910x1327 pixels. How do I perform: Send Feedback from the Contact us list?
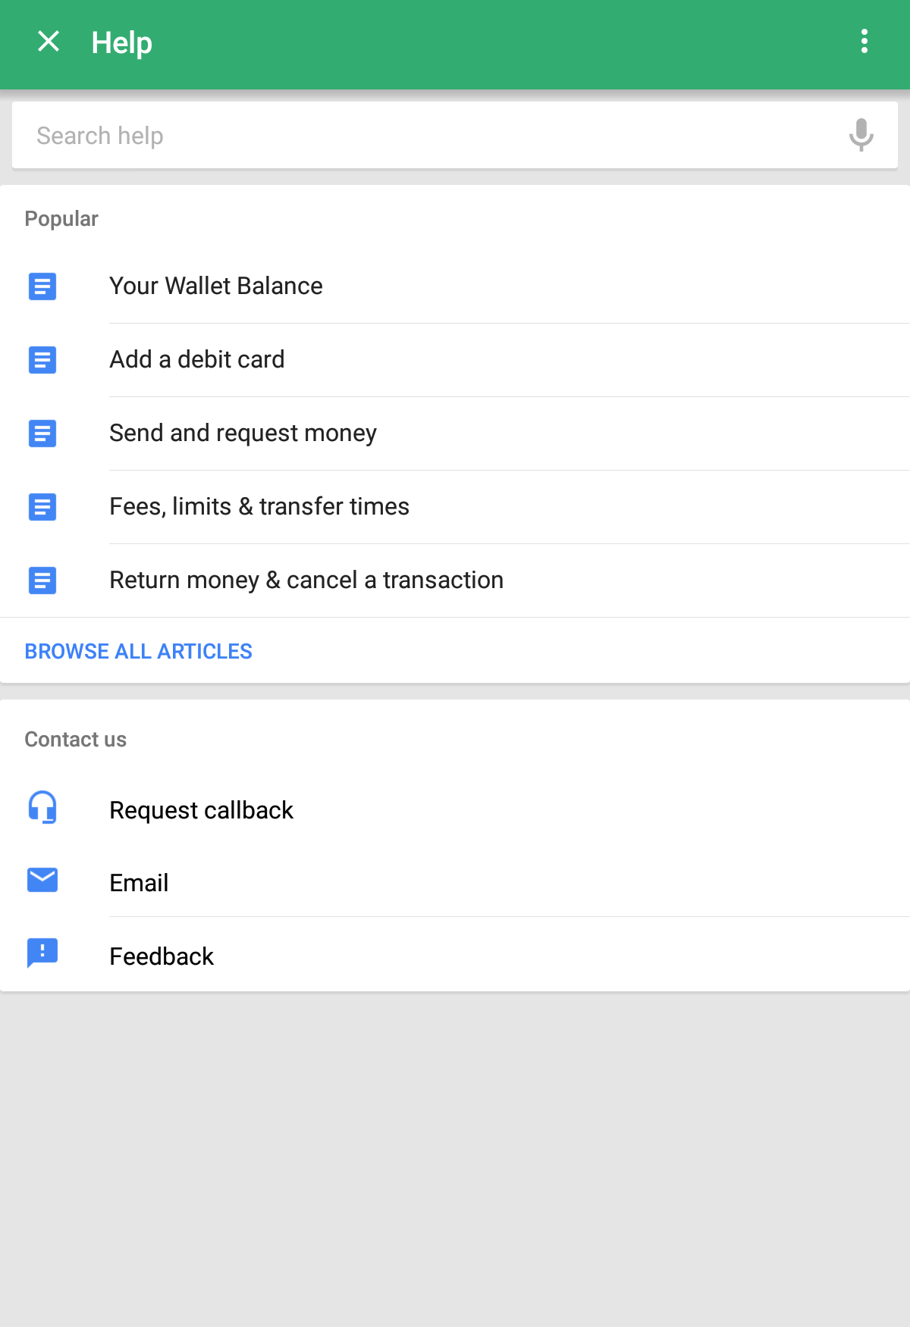point(455,955)
